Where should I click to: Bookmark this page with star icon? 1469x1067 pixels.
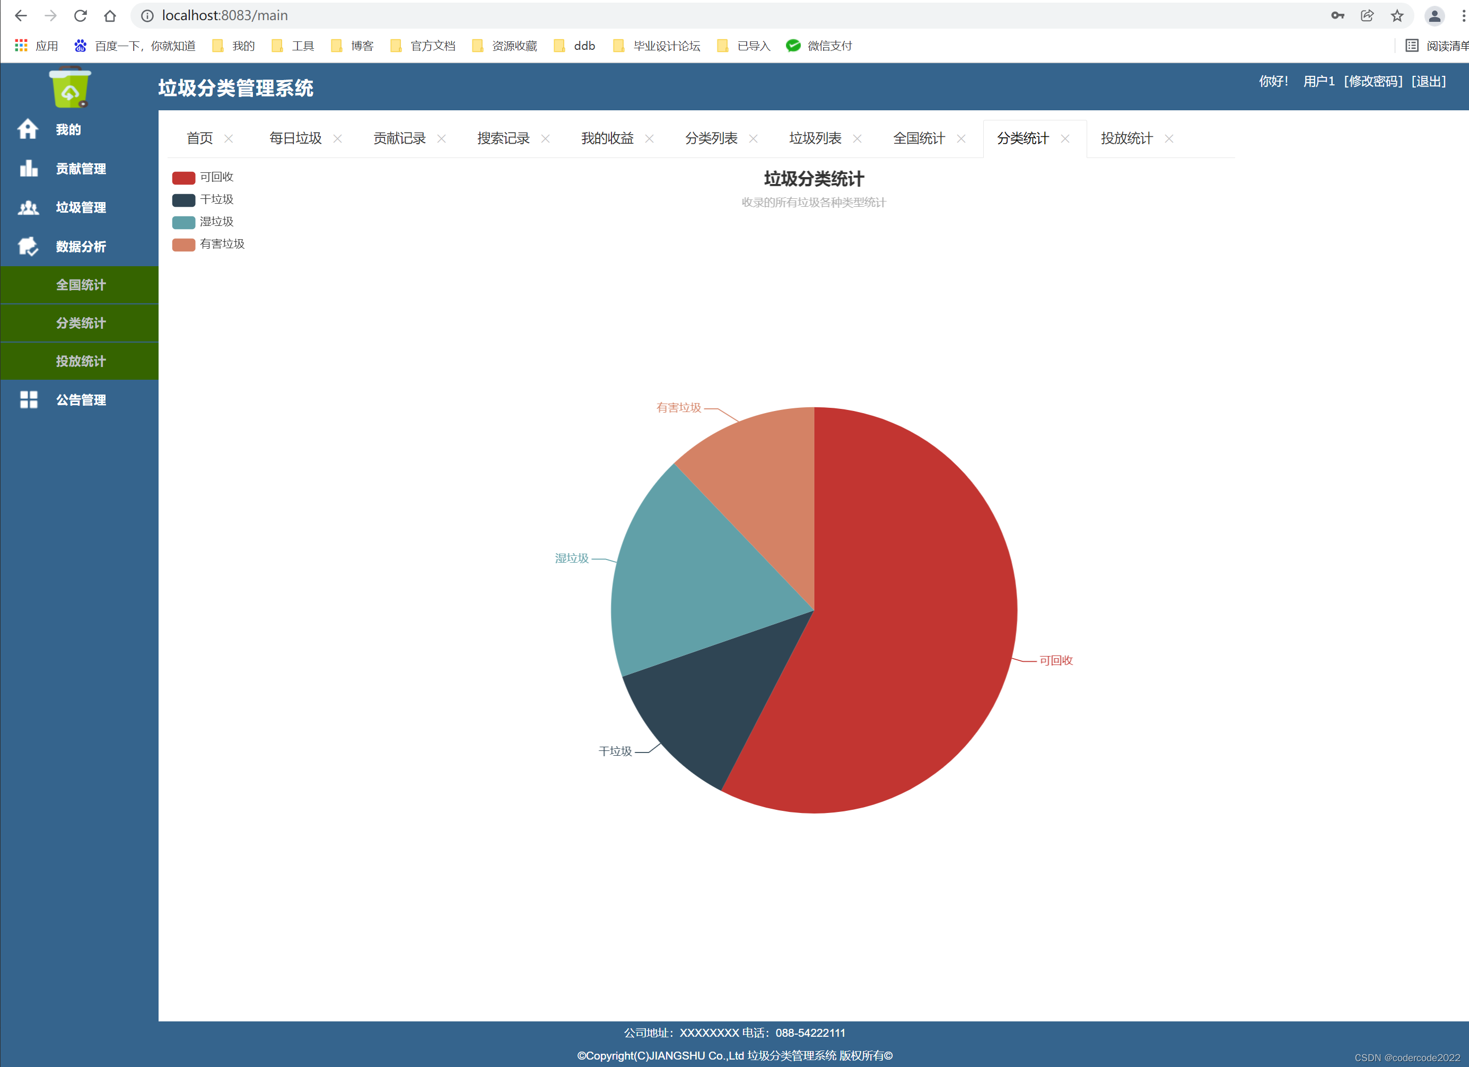coord(1396,15)
